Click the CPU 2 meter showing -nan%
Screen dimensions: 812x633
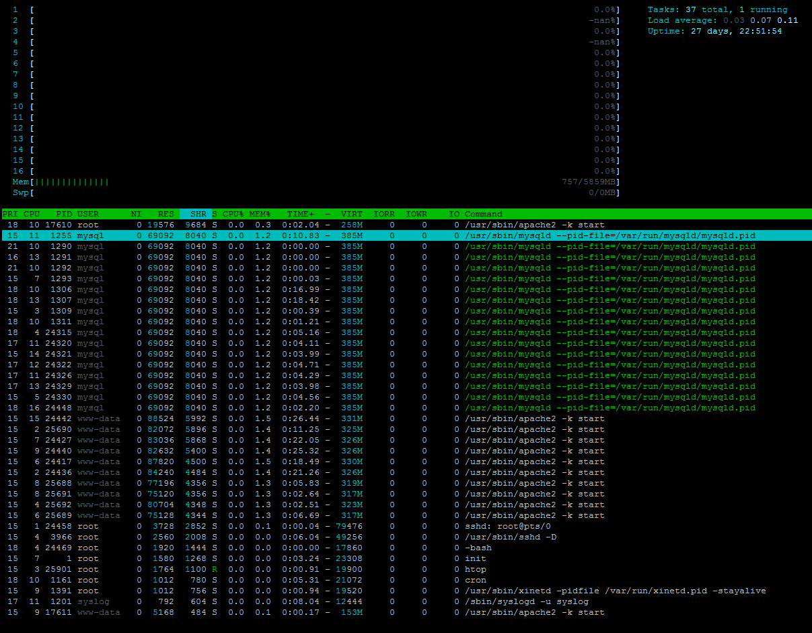(316, 20)
